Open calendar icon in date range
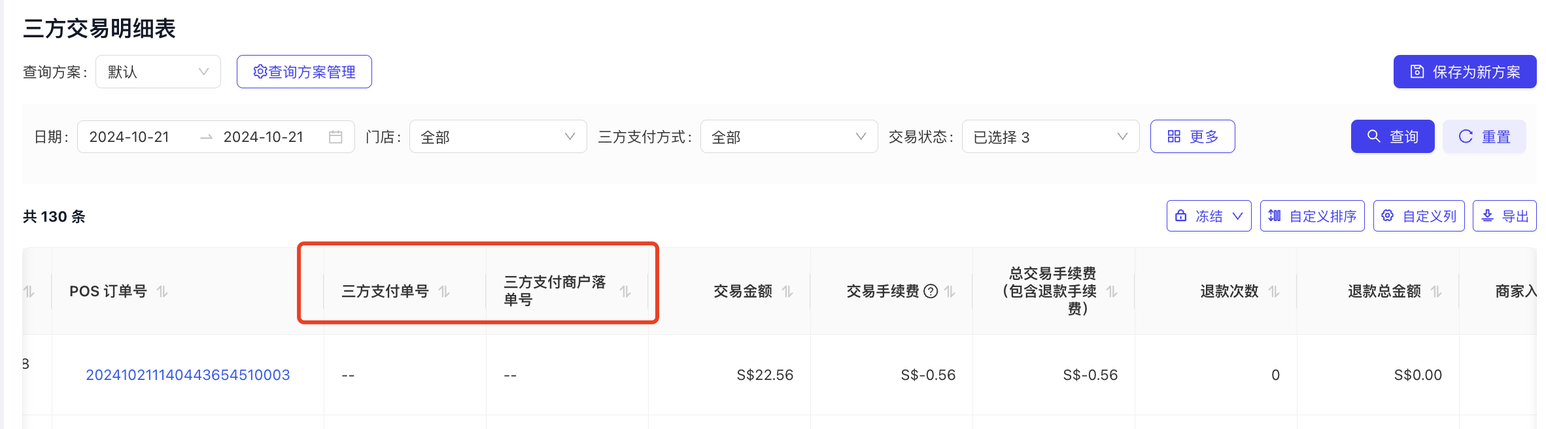 [x=335, y=137]
